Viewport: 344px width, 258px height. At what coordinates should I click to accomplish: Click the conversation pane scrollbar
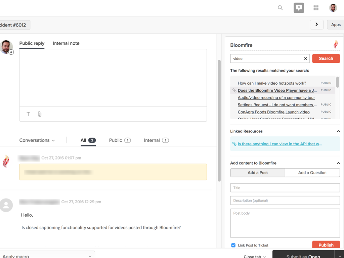(219, 121)
